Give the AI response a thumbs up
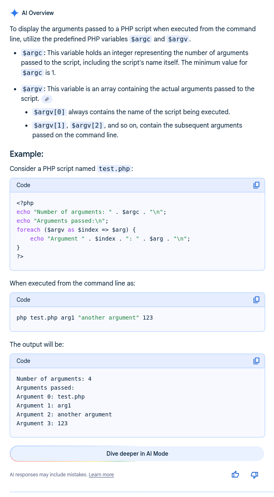The width and height of the screenshot is (274, 497). (x=235, y=475)
